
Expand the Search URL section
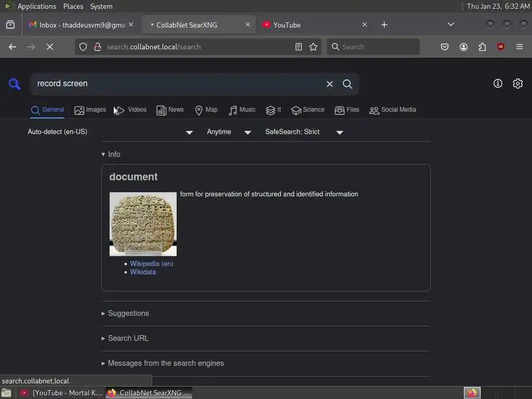click(x=125, y=338)
